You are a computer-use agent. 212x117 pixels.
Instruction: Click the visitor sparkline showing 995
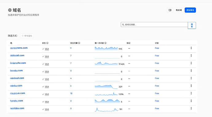pyautogui.click(x=106, y=49)
